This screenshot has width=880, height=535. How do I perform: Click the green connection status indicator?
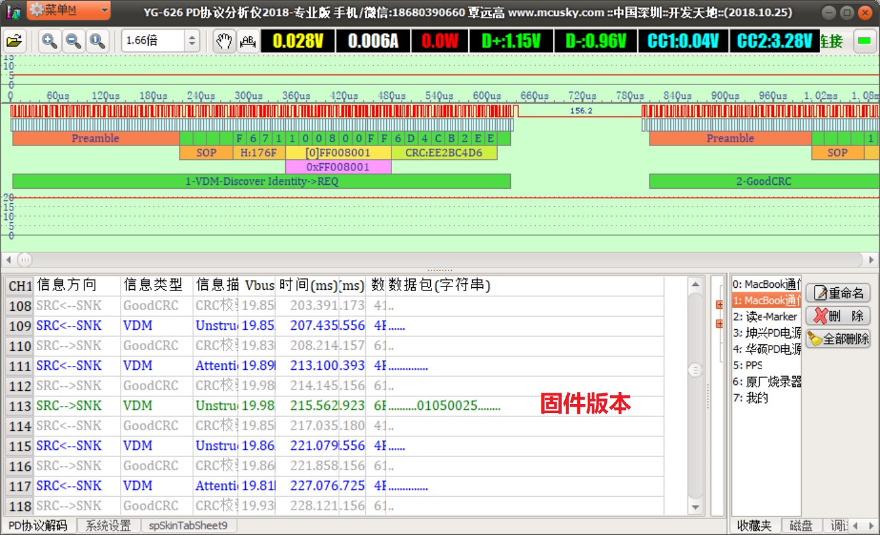863,41
